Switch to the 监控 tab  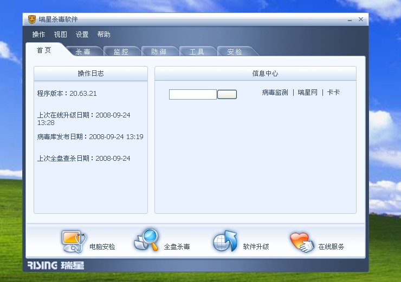[121, 51]
